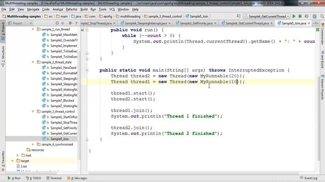Open the Navigate menu

coord(33,9)
